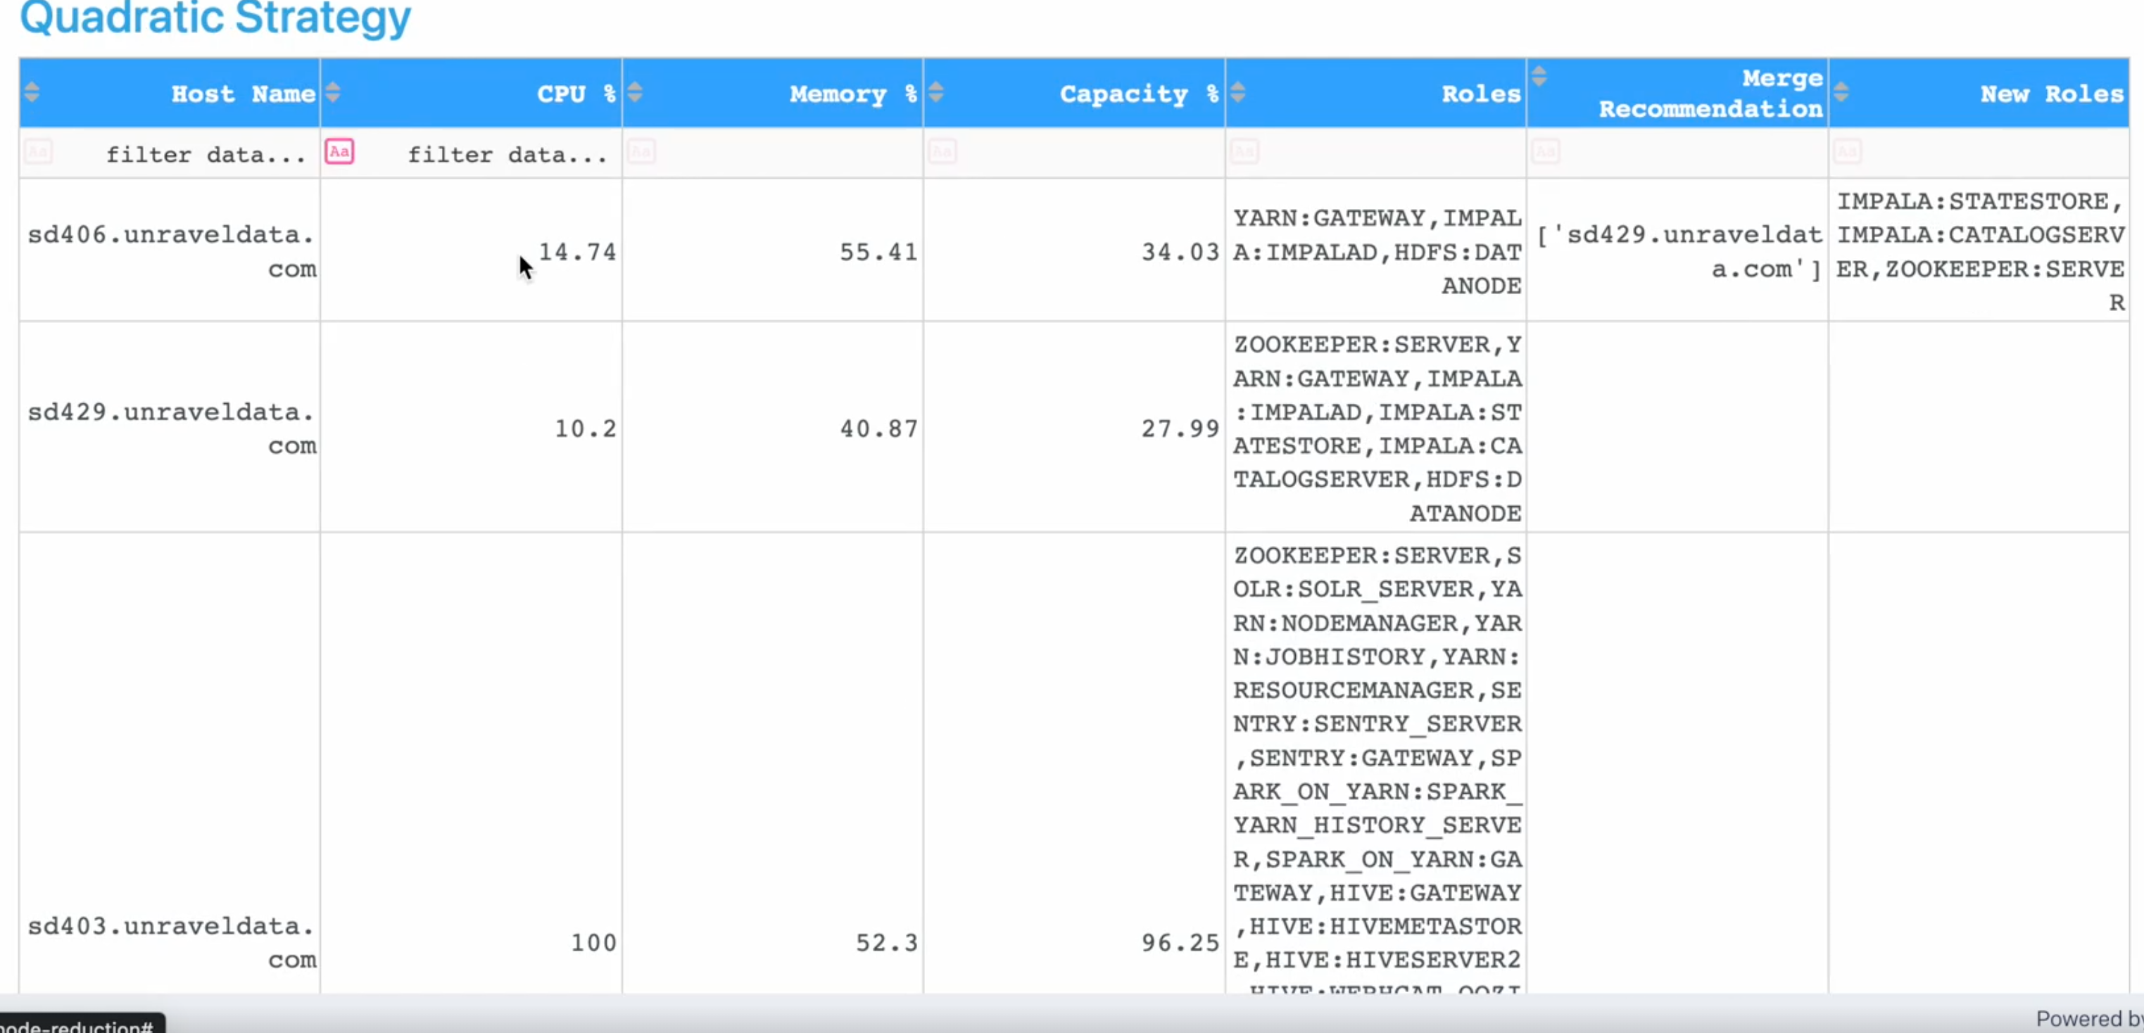The image size is (2144, 1033).
Task: Select host sd429.unraveldata.com cell
Action: tap(170, 428)
